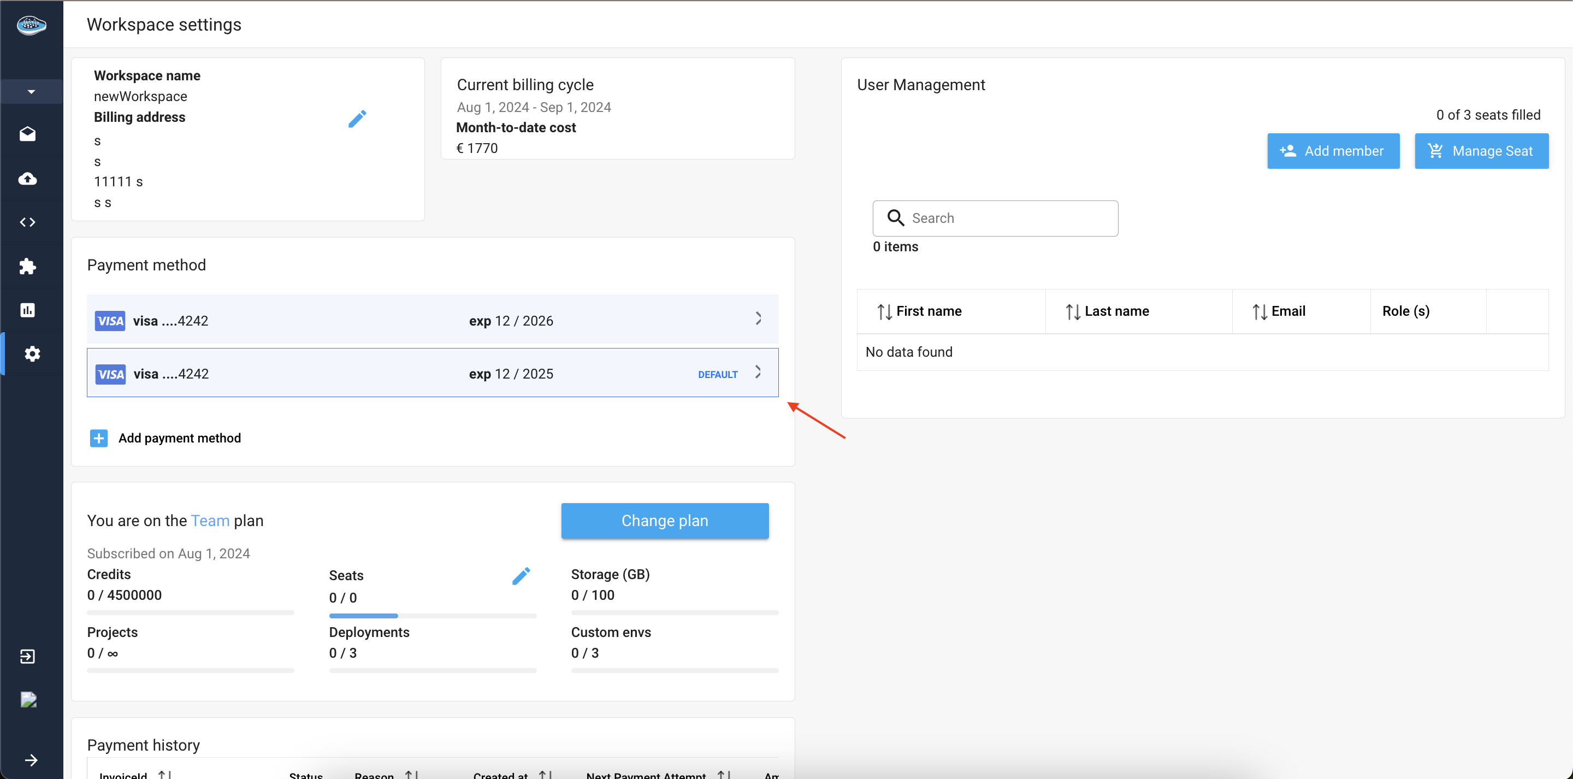Click the '0 items' count text
The width and height of the screenshot is (1573, 779).
[x=895, y=247]
